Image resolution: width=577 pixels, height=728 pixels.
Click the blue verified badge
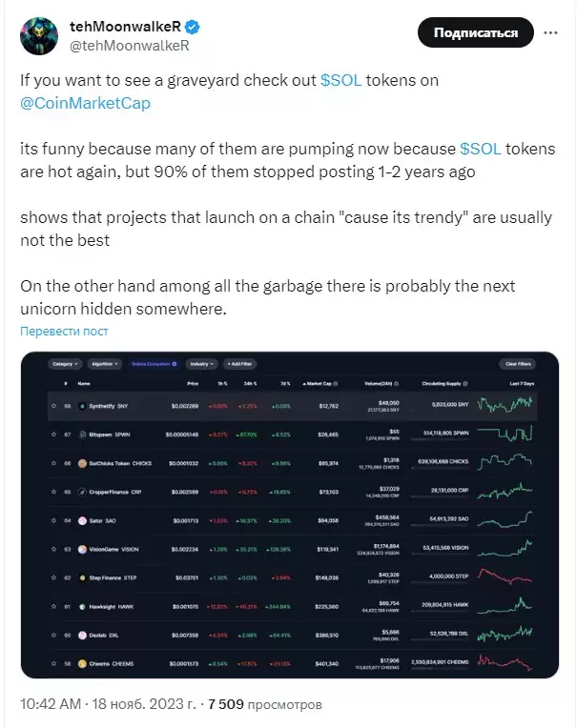[x=193, y=27]
